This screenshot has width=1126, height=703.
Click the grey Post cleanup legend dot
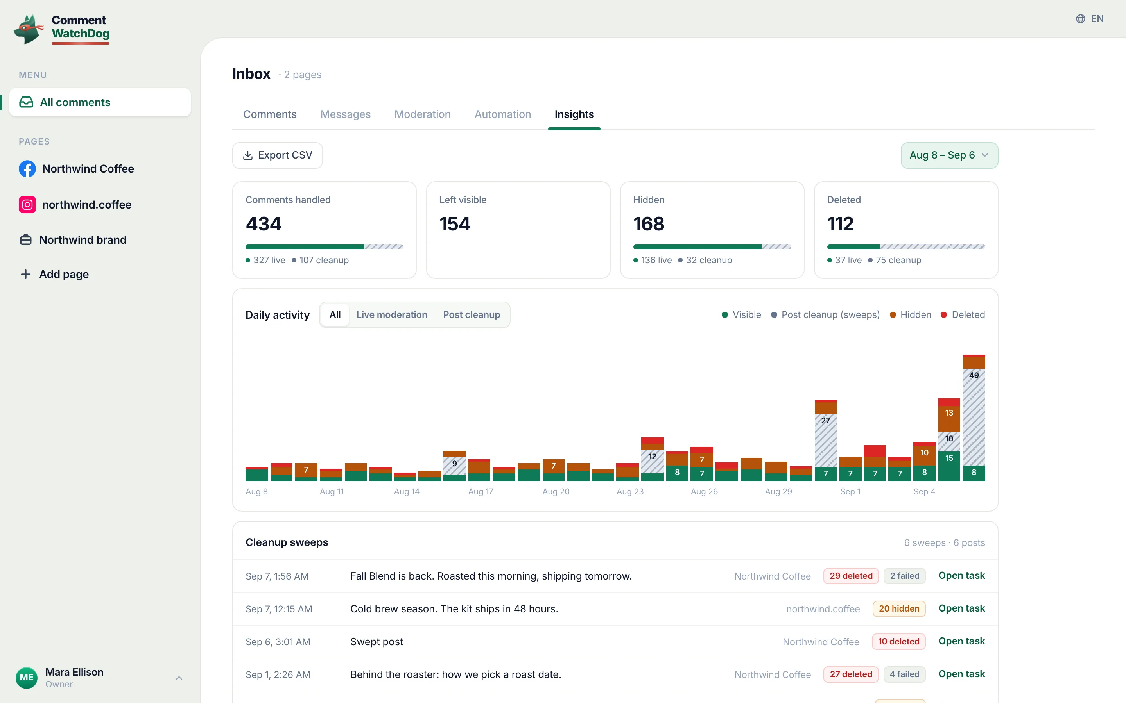774,315
